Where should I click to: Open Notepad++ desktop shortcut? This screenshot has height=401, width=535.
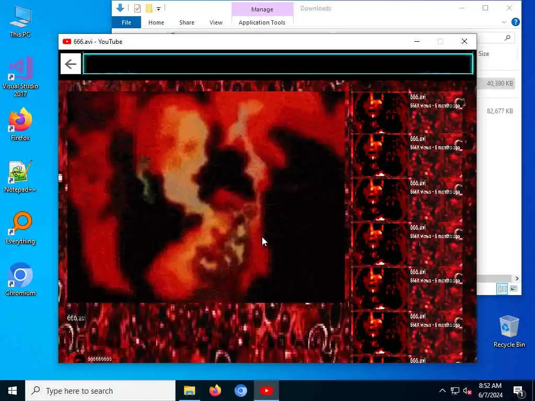(20, 176)
